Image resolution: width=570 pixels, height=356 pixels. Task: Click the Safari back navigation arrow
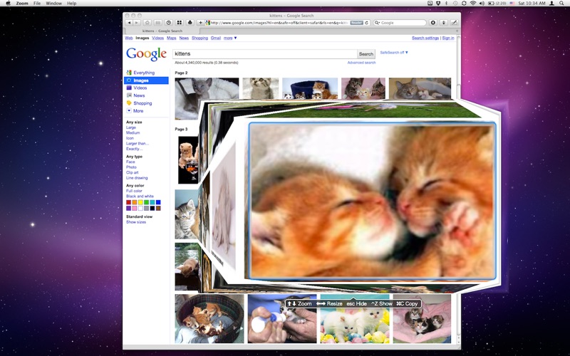[128, 23]
